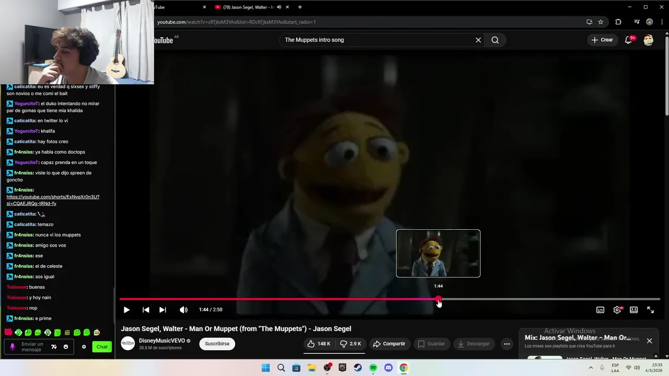Viewport: 669px width, 376px height.
Task: Open the Compartir share dialog
Action: pos(389,344)
